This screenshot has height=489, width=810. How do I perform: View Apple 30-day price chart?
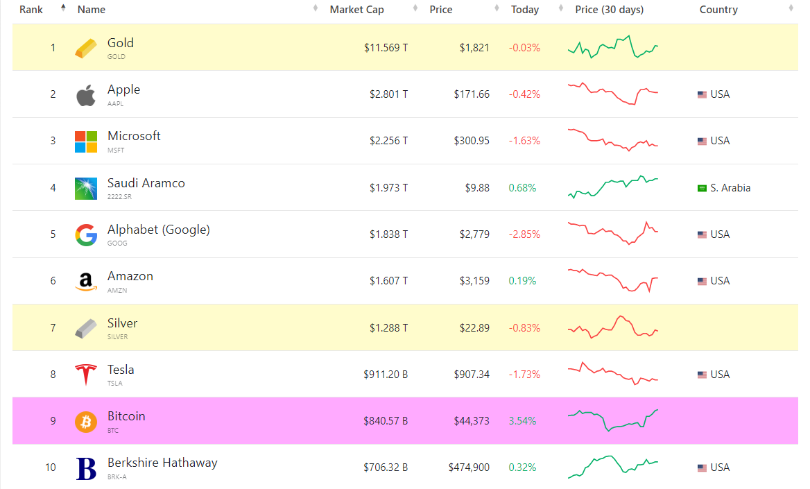[612, 93]
